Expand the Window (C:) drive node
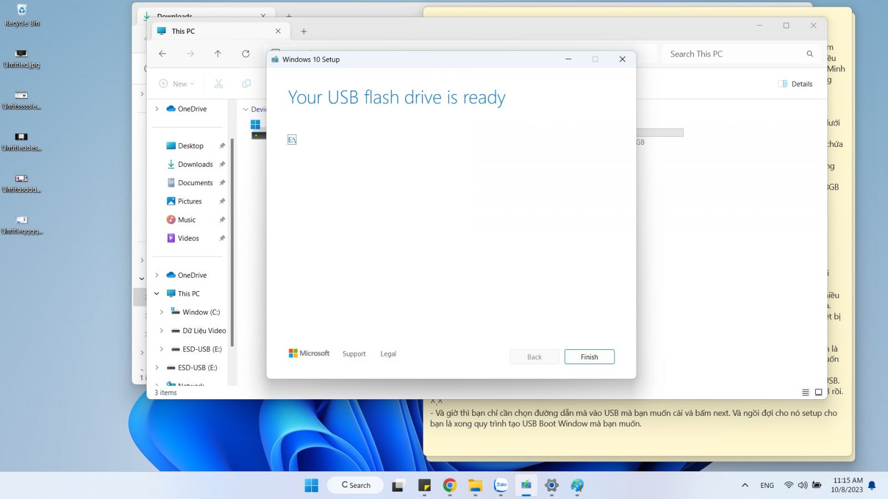This screenshot has height=499, width=888. (x=162, y=312)
